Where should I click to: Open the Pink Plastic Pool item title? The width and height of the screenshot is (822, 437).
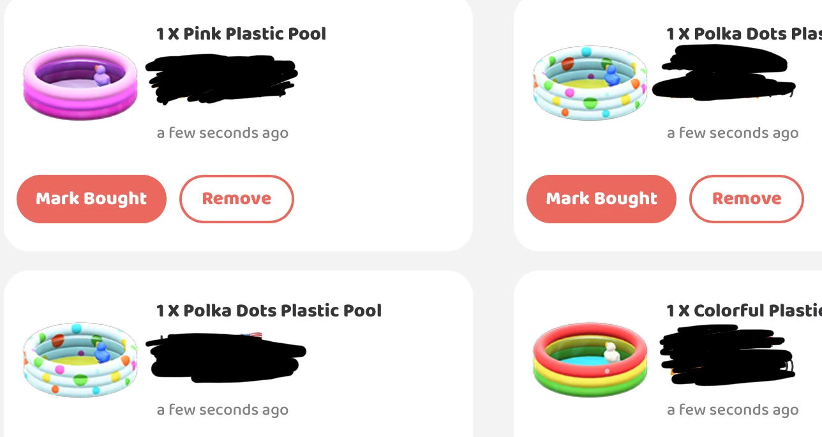click(x=241, y=33)
